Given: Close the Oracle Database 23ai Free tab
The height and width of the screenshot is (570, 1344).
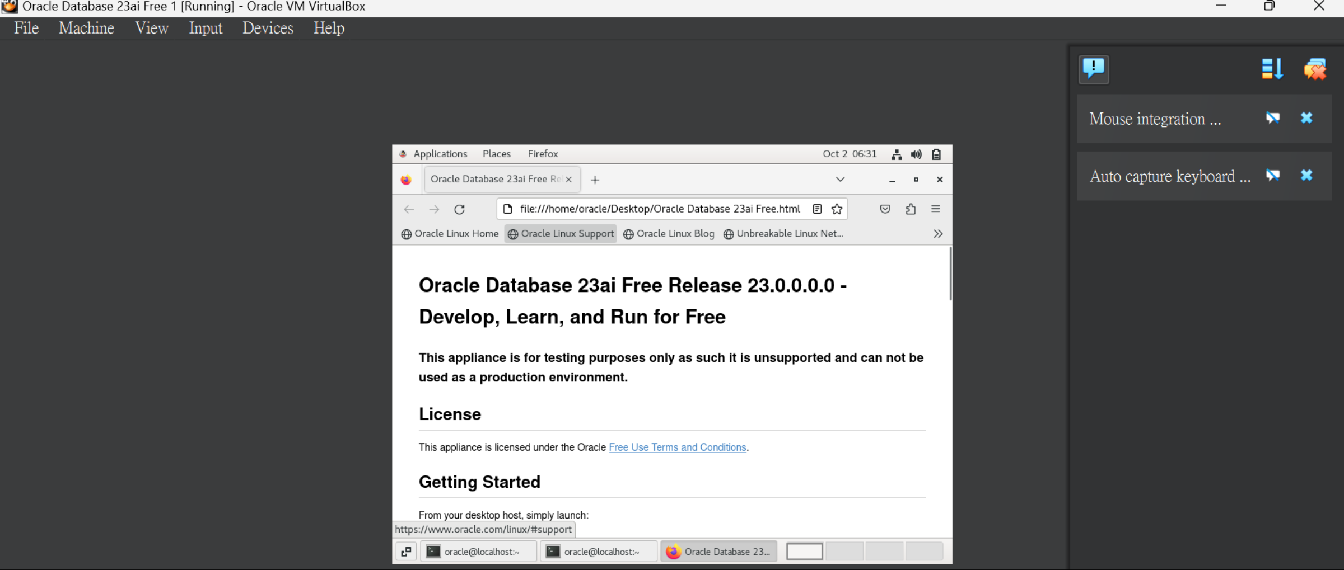Looking at the screenshot, I should (x=568, y=180).
